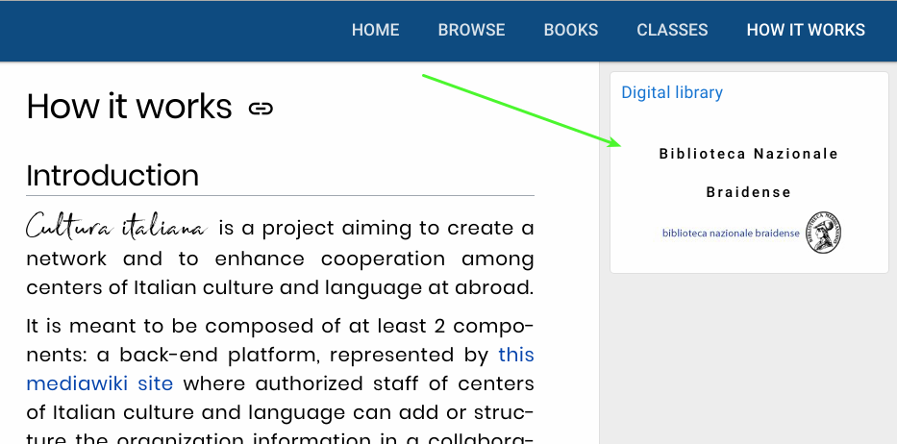Click the 'How it works' page heading
897x444 pixels.
tap(129, 107)
